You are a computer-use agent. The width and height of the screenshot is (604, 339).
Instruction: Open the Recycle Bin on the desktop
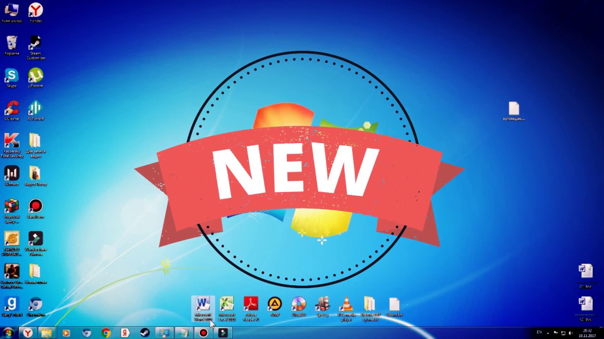(12, 45)
